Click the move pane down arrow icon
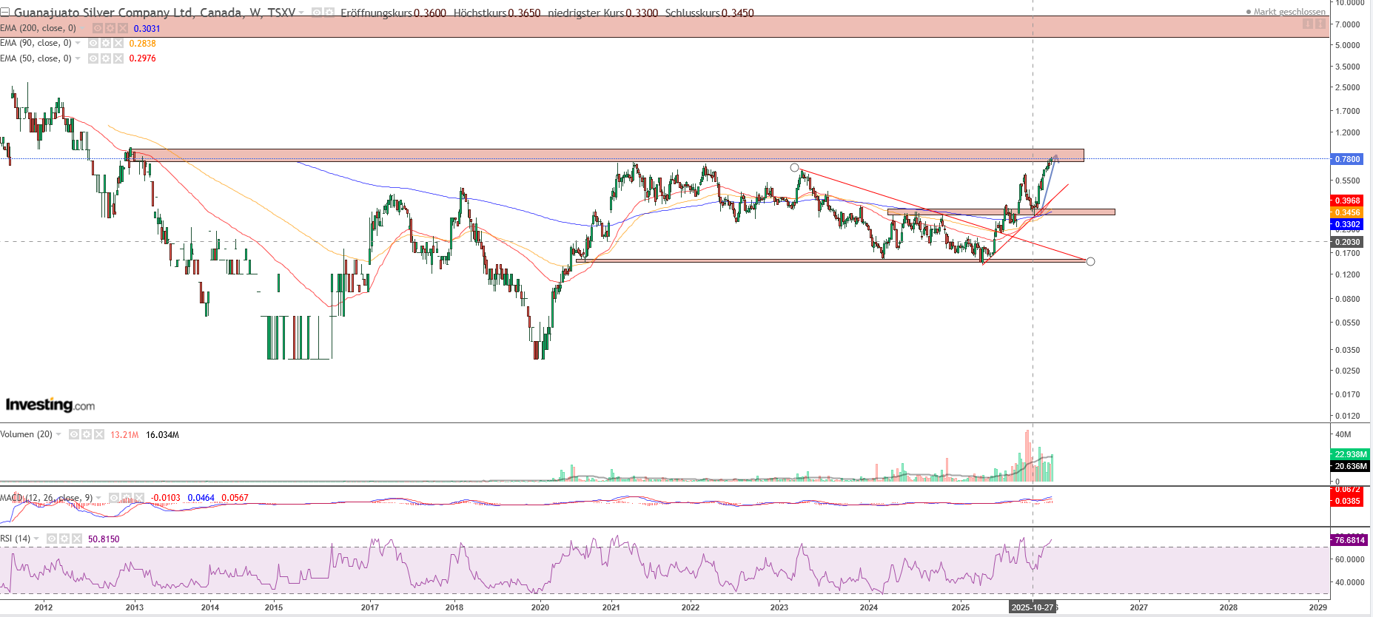1373x617 pixels. 1308,24
